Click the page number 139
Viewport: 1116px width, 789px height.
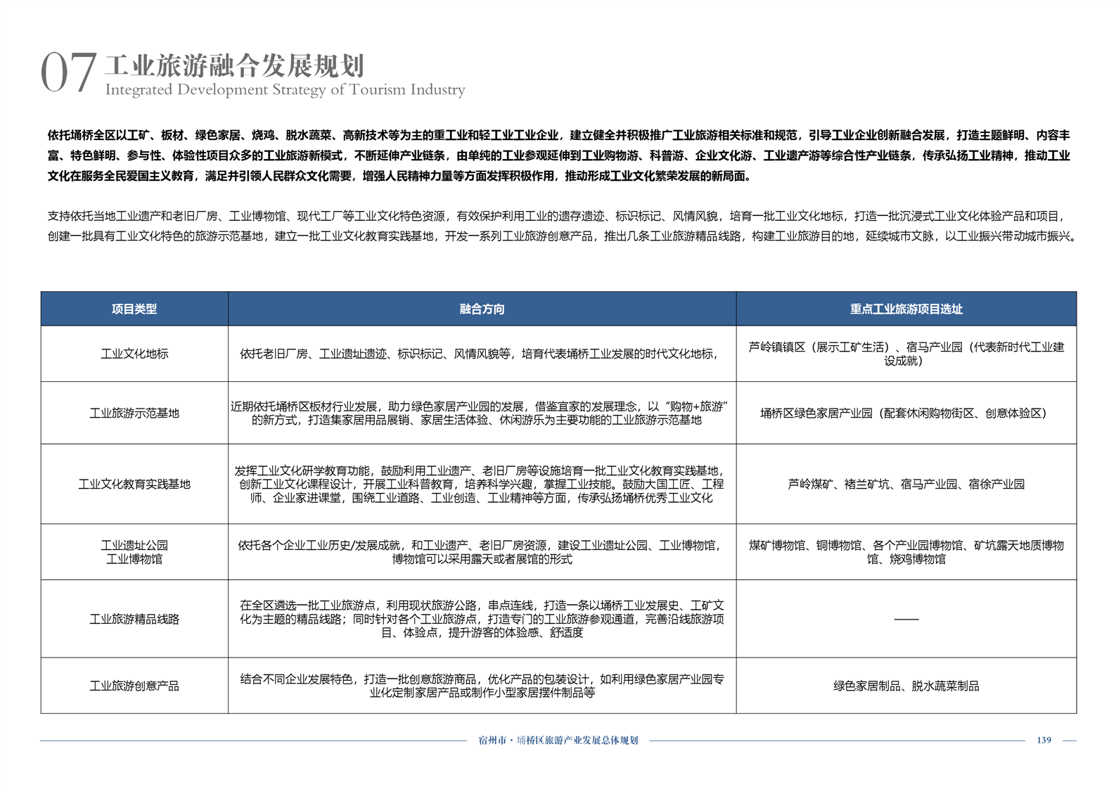pos(1044,740)
